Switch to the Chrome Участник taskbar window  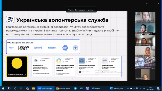pyautogui.click(x=64, y=88)
